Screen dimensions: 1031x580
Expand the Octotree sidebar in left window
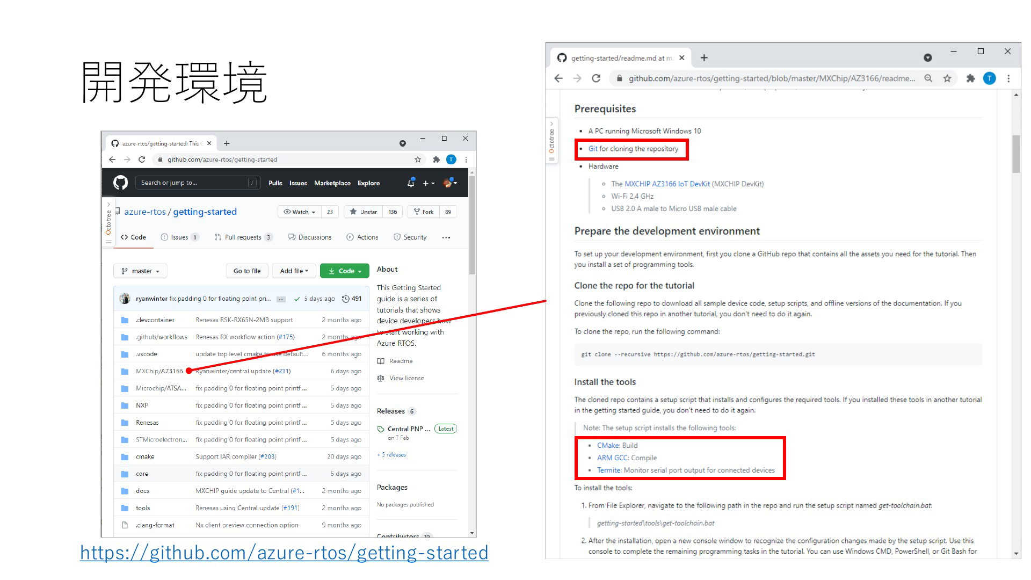108,222
